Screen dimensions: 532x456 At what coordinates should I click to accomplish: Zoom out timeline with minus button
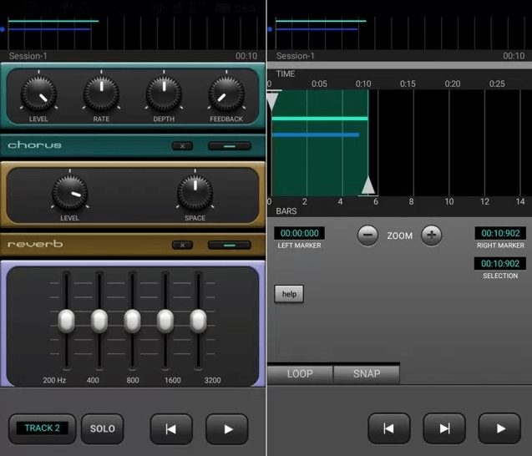367,236
